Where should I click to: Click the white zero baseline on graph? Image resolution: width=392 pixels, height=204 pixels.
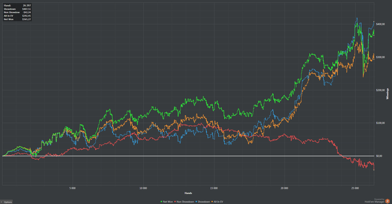tap(188, 156)
